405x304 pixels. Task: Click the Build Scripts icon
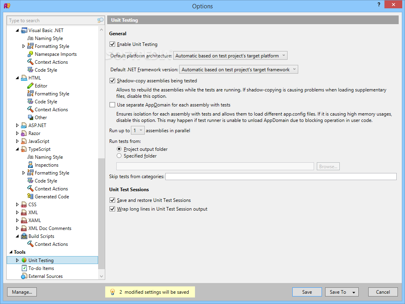24,236
